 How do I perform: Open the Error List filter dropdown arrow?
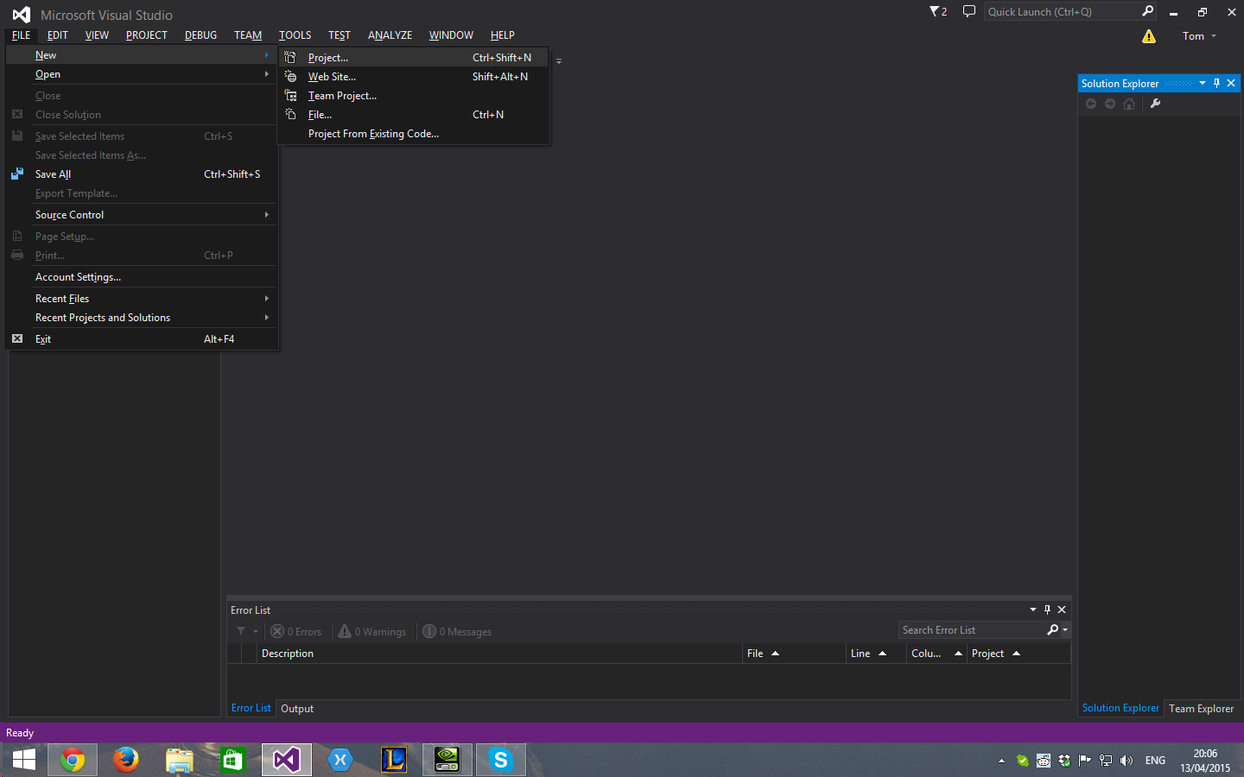click(x=256, y=631)
